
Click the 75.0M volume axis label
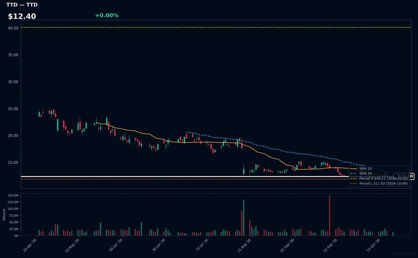14,216
